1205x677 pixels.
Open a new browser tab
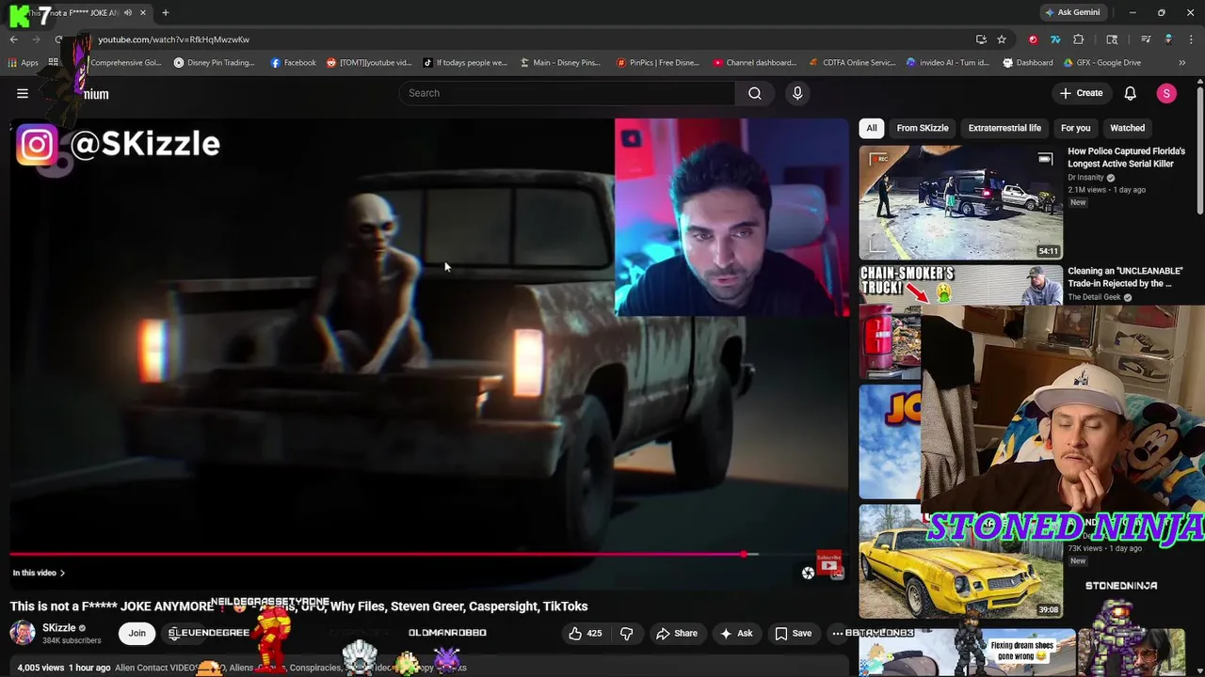[165, 12]
